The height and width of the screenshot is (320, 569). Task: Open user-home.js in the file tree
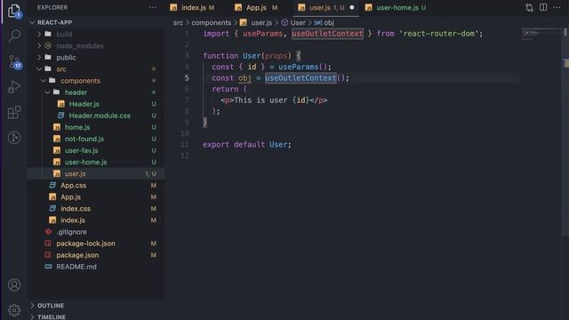(85, 162)
